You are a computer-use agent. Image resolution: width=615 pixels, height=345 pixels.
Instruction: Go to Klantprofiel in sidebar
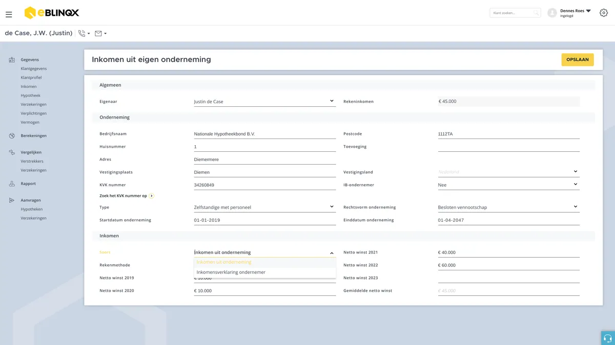pos(31,78)
